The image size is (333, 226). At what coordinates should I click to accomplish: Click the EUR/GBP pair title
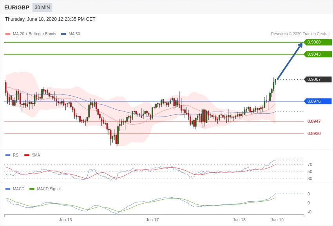click(x=17, y=8)
